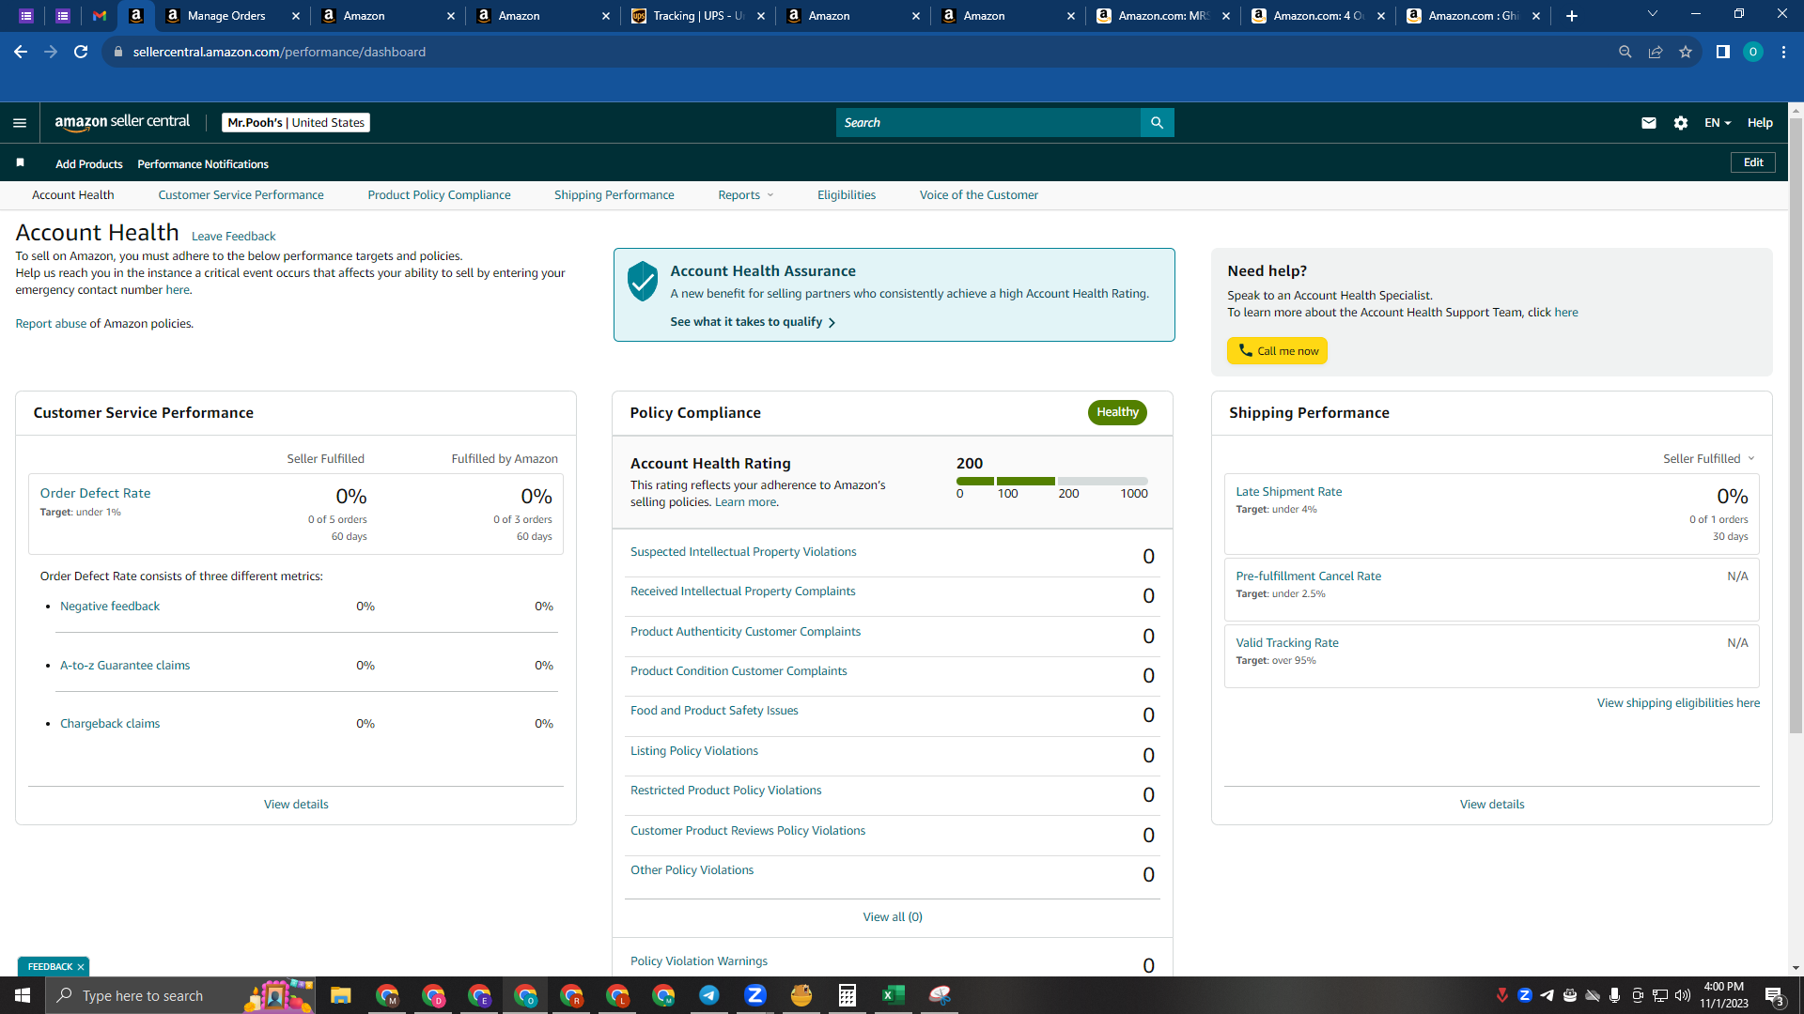Switch to the Manage Orders browser tab
Screen dimensions: 1804x1014
point(225,16)
